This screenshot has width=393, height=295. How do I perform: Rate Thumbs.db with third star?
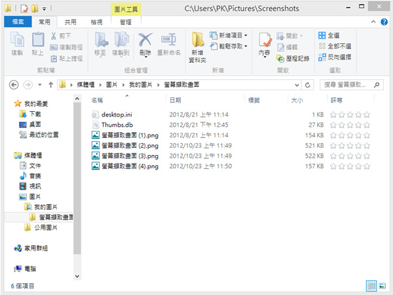click(x=350, y=125)
